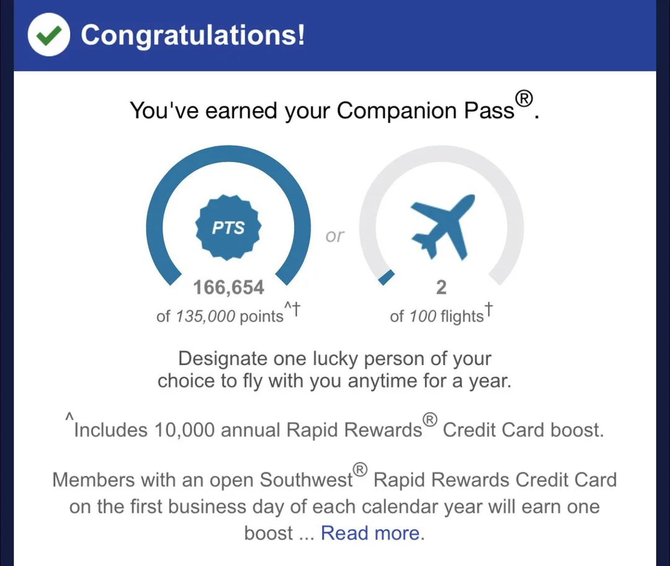Click the dagger footnote marker after flights
The image size is (670, 566).
489,308
